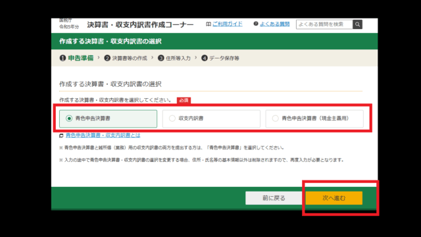Click the 決算書・収支内訳書作成コーナー title
The width and height of the screenshot is (421, 237).
(x=140, y=25)
